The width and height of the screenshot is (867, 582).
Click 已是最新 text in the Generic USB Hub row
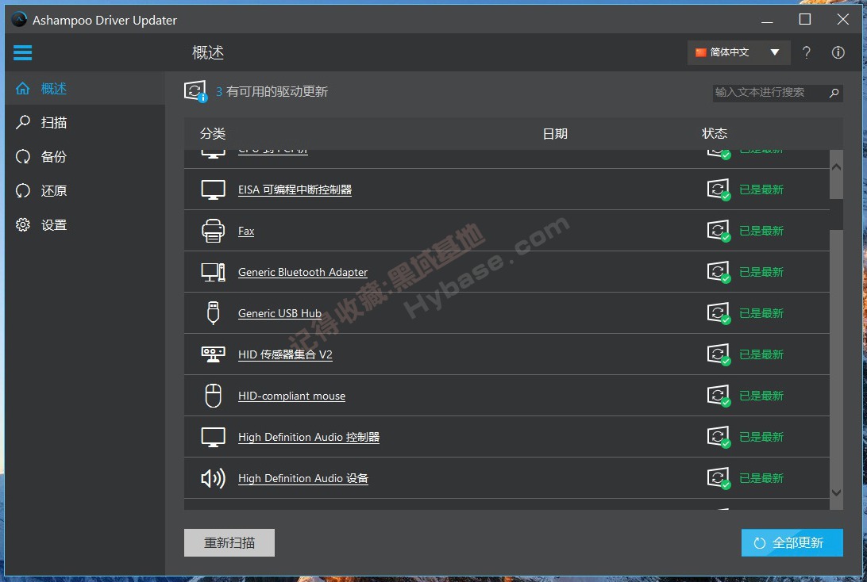pos(761,313)
